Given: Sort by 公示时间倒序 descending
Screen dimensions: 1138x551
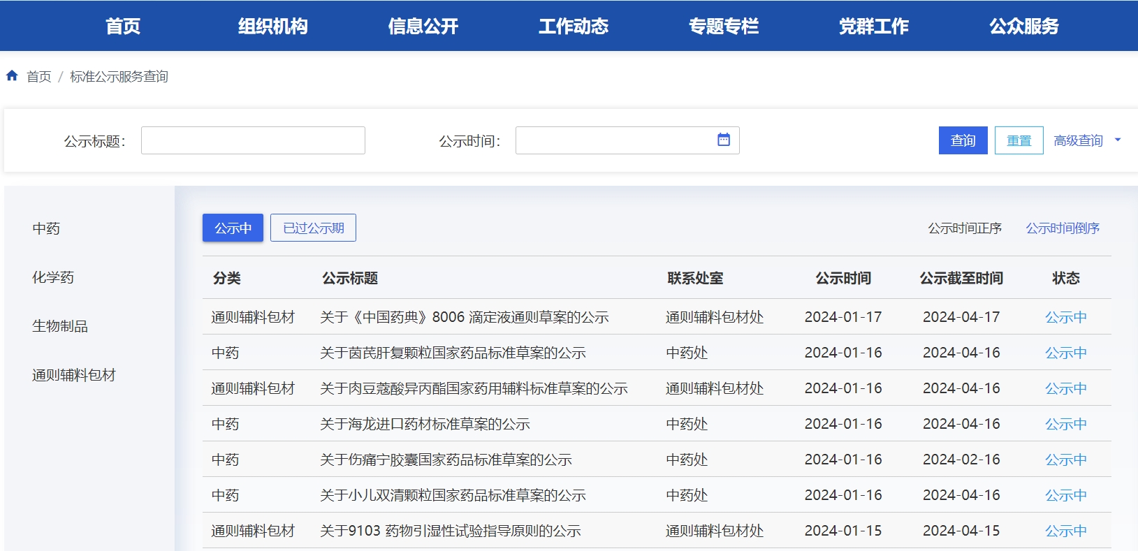Looking at the screenshot, I should (x=1063, y=228).
